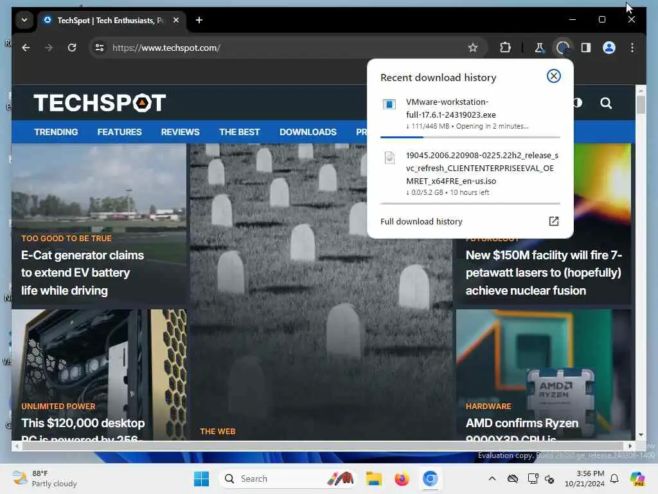Viewport: 658px width, 494px height.
Task: Click the TechSpot logo
Action: (x=100, y=103)
